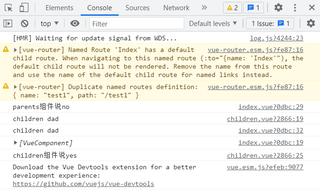
Task: Open index.vue?0dbc:32 source link
Action: coord(271,130)
